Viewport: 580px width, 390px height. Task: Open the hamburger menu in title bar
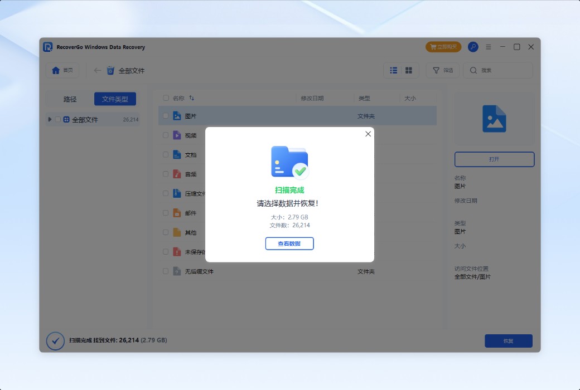click(489, 47)
